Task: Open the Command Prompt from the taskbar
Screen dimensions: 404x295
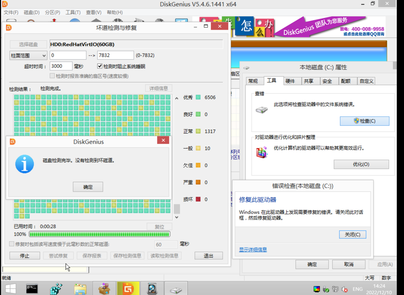Action: click(x=32, y=289)
